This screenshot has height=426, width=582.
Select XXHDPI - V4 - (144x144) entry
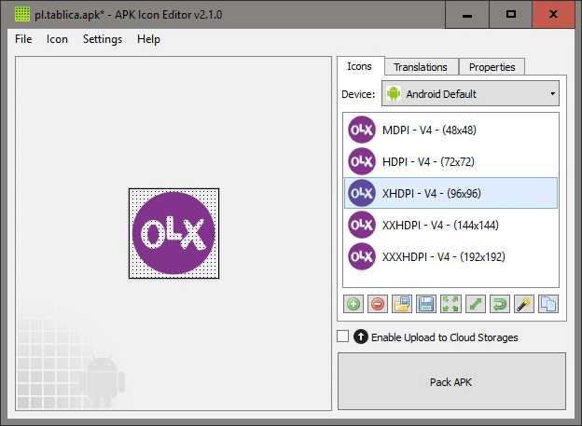[451, 225]
